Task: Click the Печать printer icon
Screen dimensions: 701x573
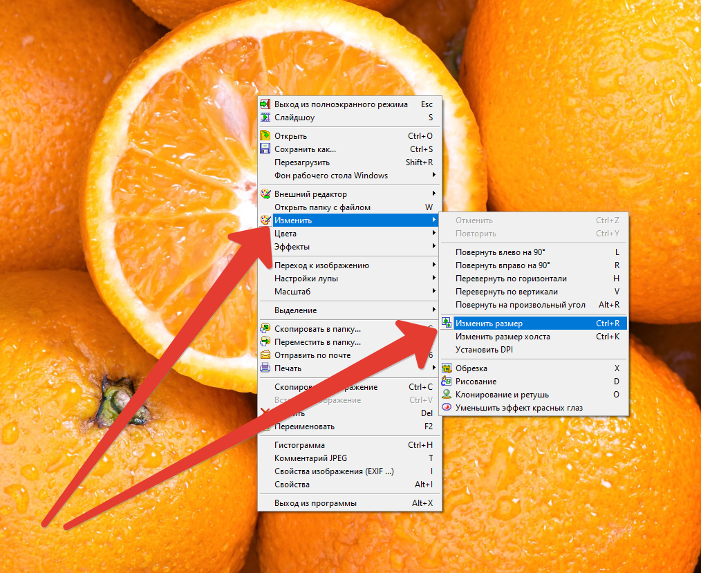Action: pyautogui.click(x=265, y=368)
